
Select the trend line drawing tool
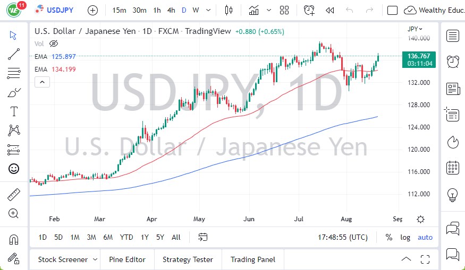pos(14,53)
